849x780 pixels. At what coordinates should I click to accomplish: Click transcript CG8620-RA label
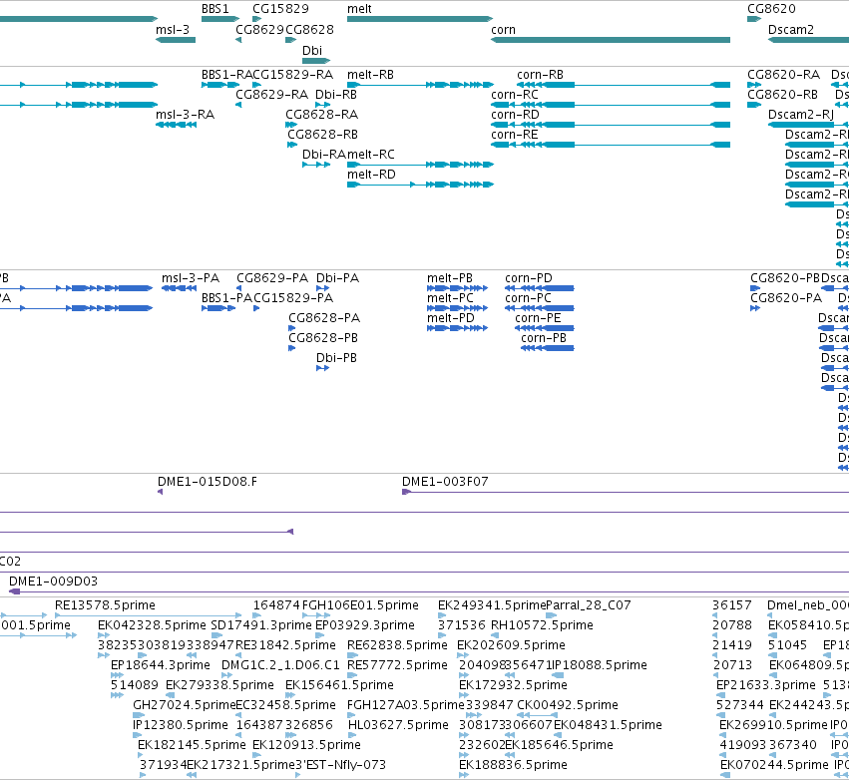(783, 75)
